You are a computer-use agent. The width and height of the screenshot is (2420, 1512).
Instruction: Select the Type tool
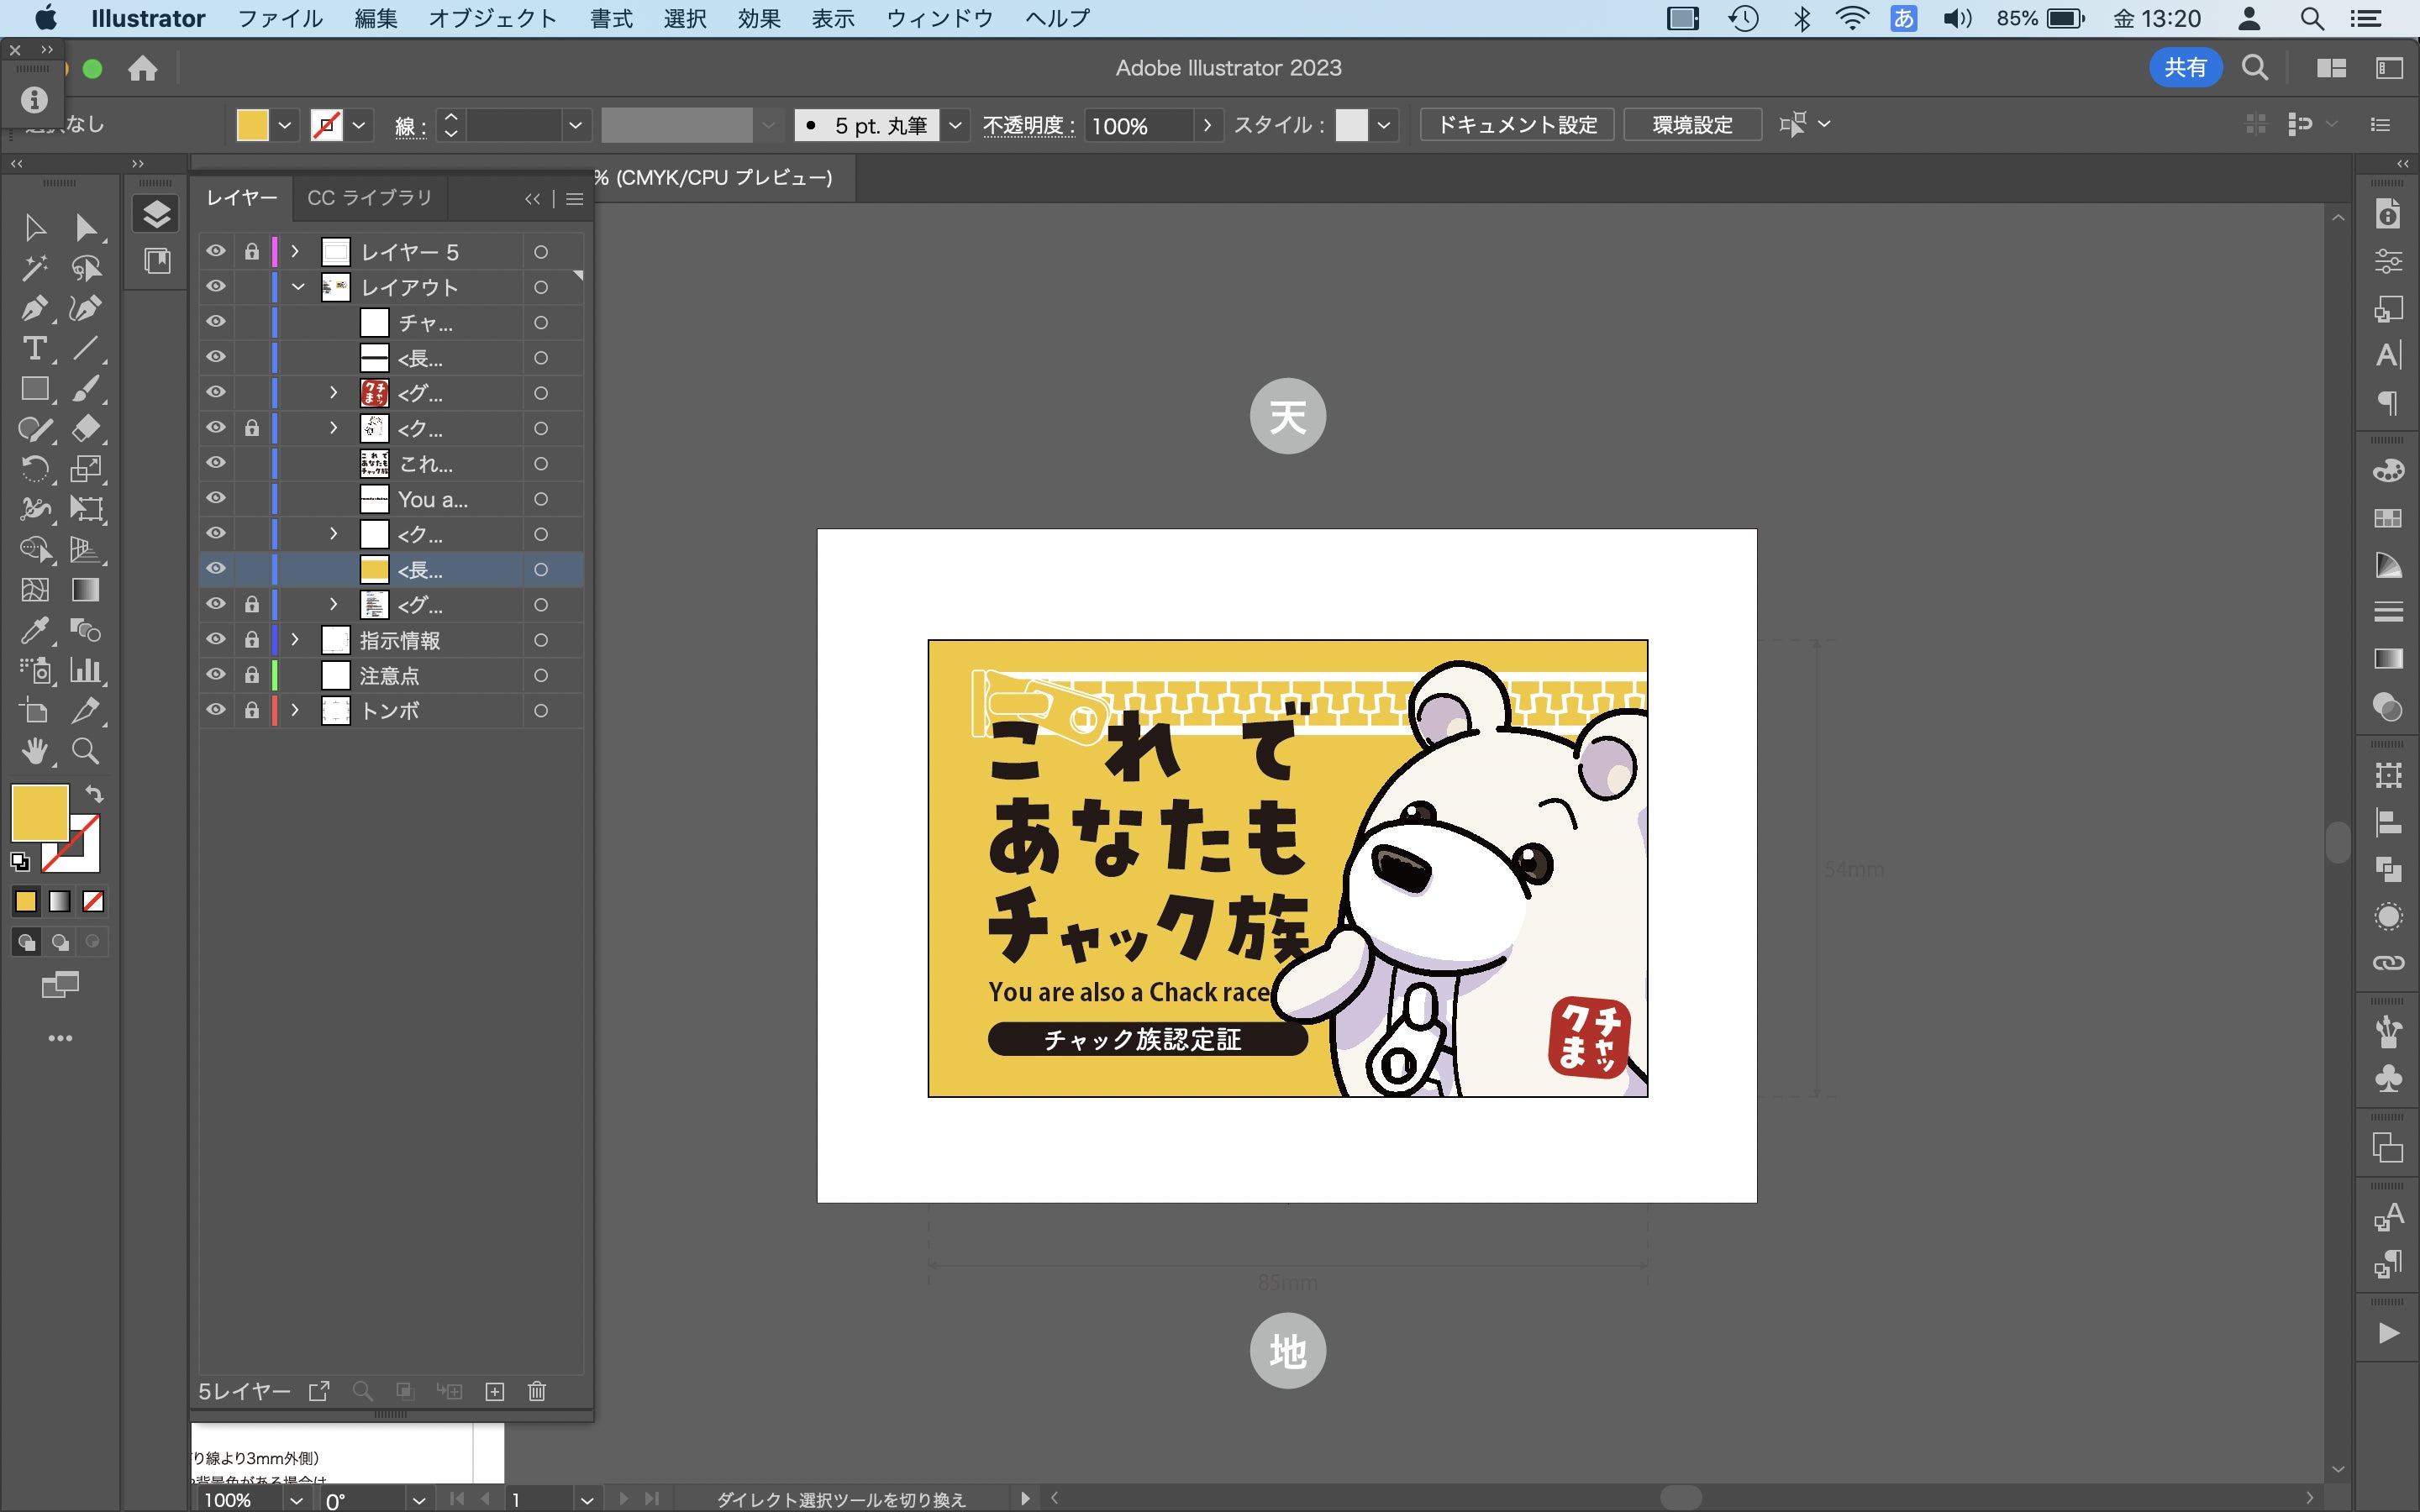[34, 348]
